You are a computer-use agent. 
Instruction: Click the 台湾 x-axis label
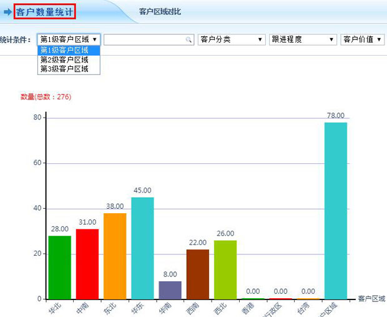click(303, 308)
